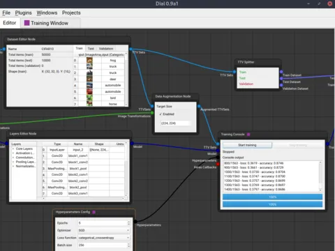The width and height of the screenshot is (335, 251).
Task: Switch to the Training Window tab
Action: pyautogui.click(x=50, y=23)
